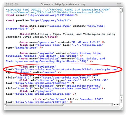Click the 'RSS .92' title value
The width and height of the screenshot is (127, 116).
point(101,80)
